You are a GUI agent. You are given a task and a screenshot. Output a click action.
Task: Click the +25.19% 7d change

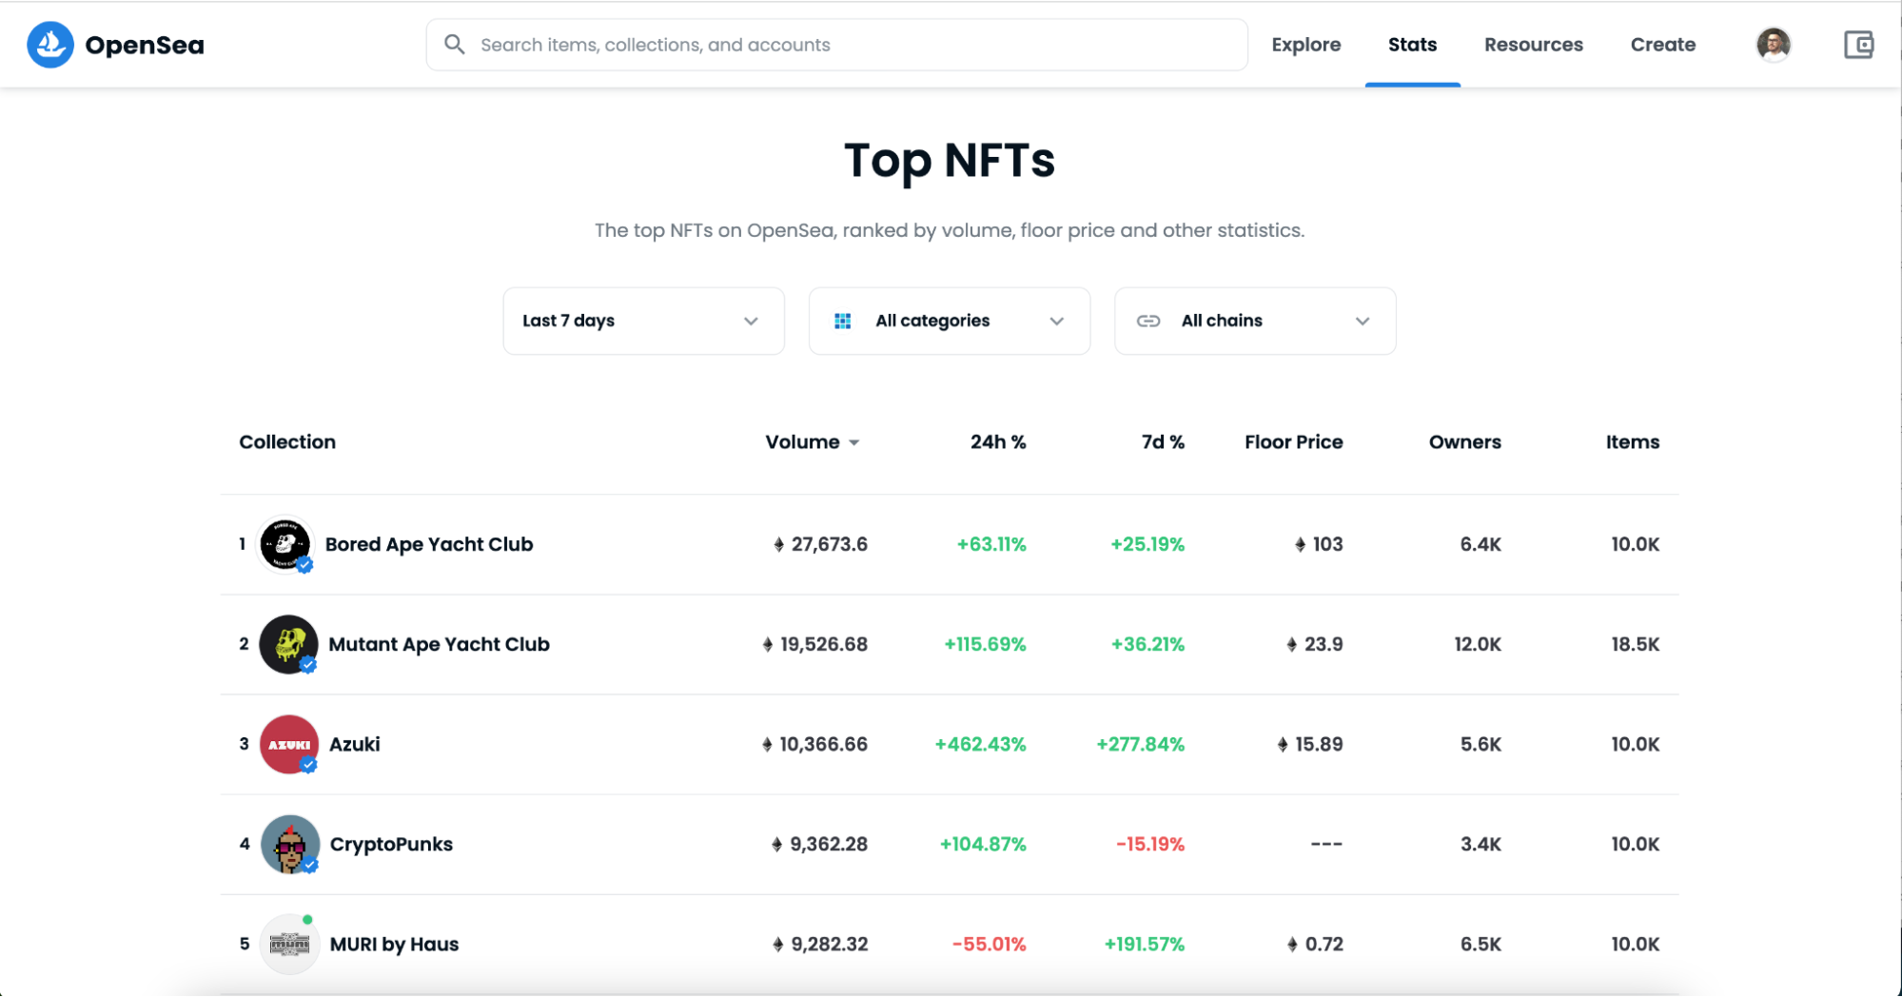point(1147,544)
